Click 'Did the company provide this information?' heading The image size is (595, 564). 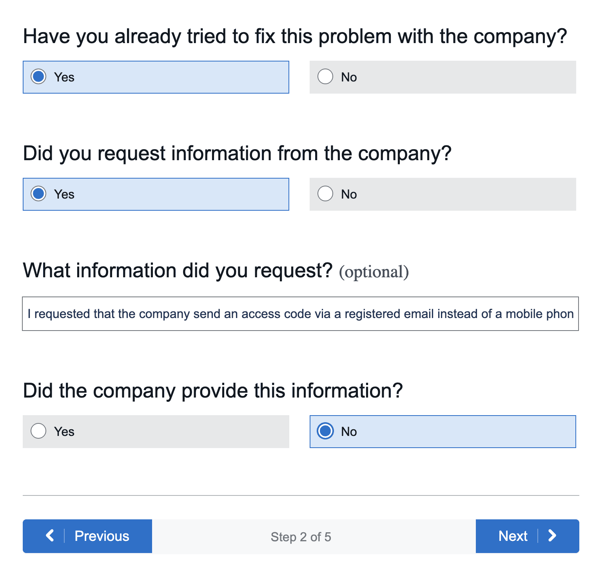click(213, 391)
